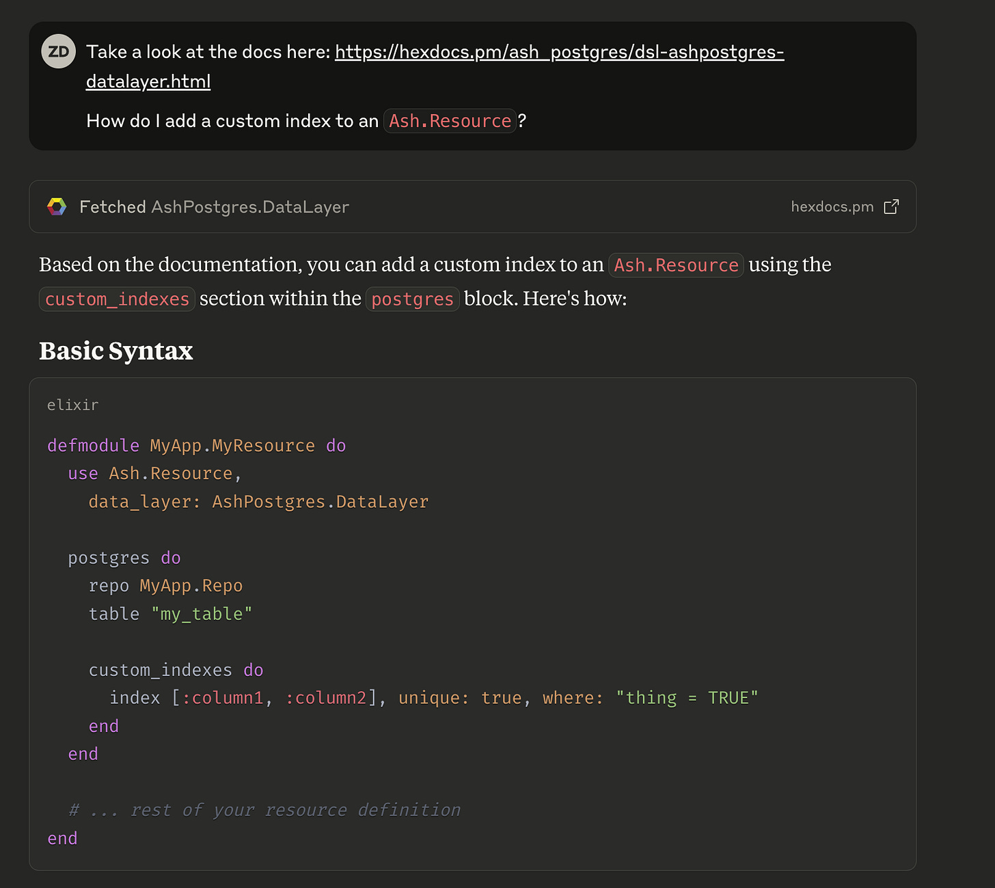Click the custom_indexes do code line

pyautogui.click(x=176, y=670)
